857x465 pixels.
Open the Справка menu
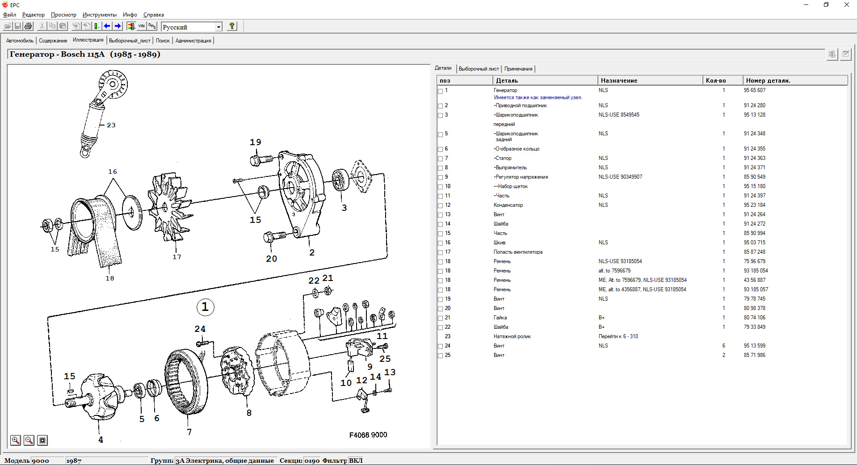154,15
